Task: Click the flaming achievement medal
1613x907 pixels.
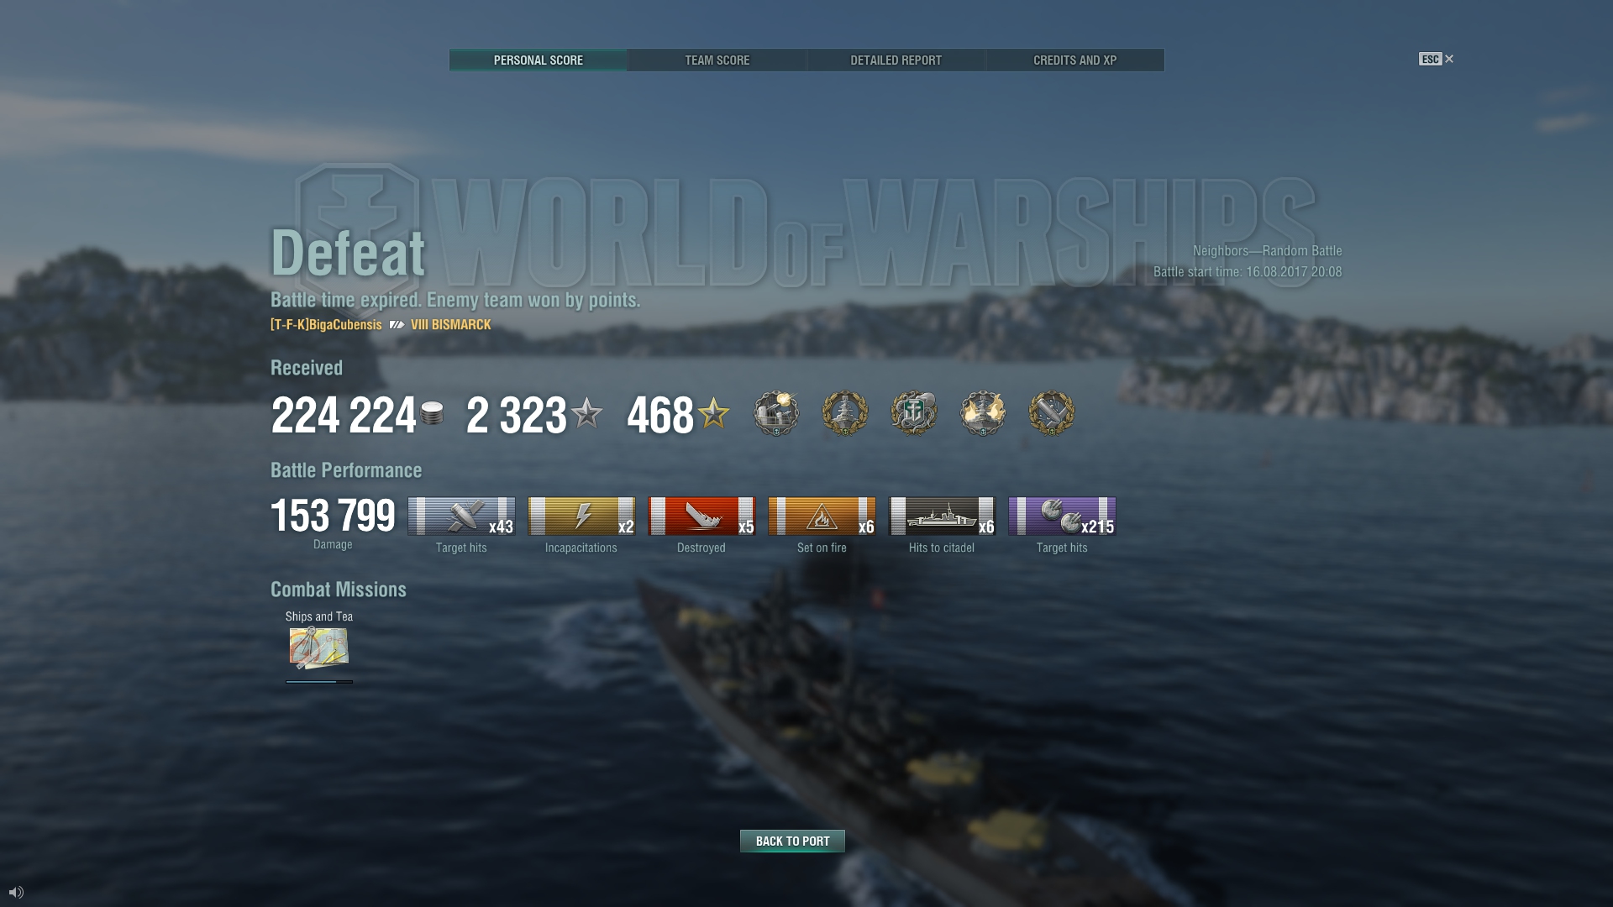Action: pyautogui.click(x=983, y=413)
